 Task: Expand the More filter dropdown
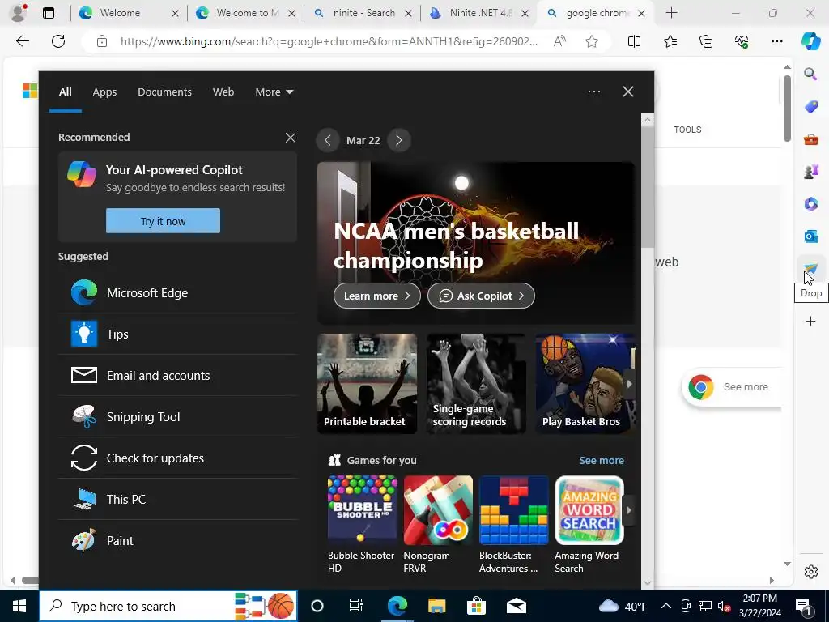pos(274,92)
